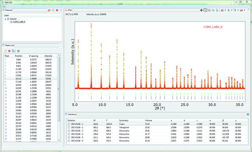Select the Peaks List tab
Screen dimensions: 252x152
click(8, 46)
